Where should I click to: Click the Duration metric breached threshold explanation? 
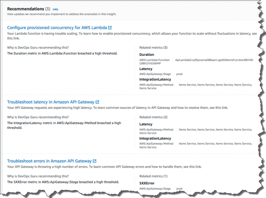(62, 54)
